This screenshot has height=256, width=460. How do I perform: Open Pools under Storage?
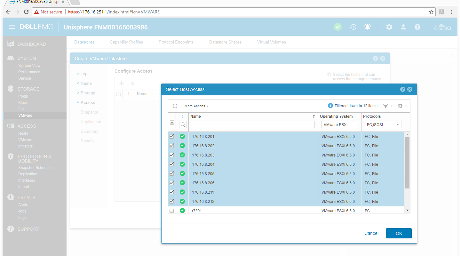click(x=23, y=96)
